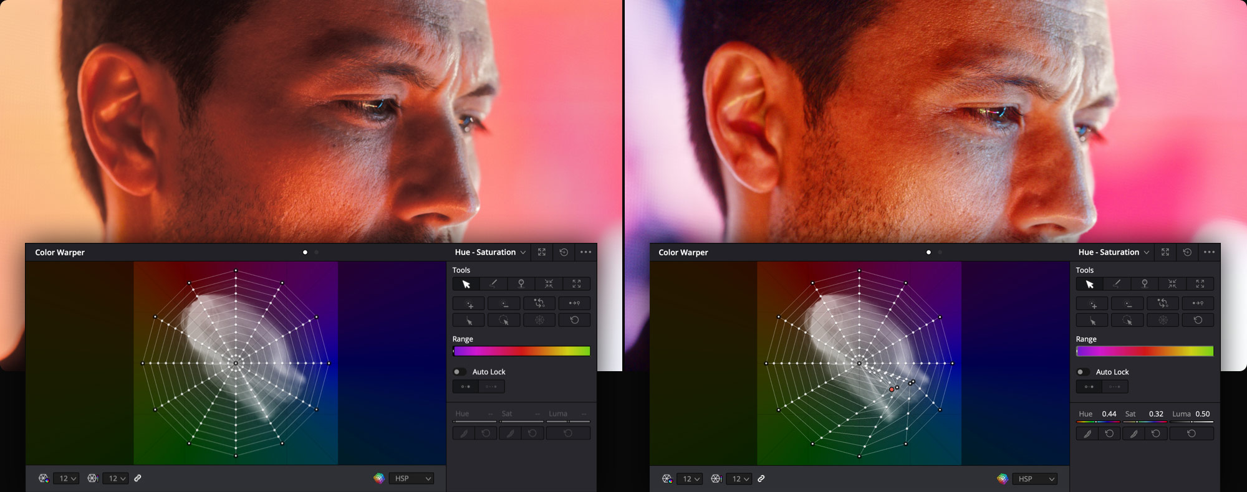
Task: Turn on Auto Lock in right panel
Action: 1082,372
